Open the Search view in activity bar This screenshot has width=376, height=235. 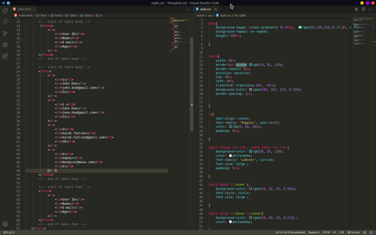[5, 22]
